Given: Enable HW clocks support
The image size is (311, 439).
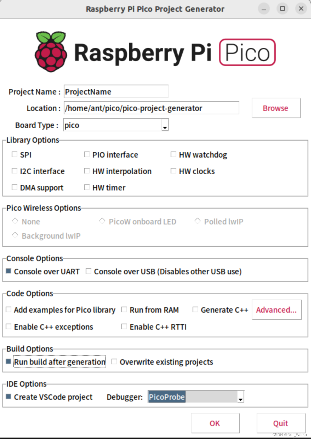Looking at the screenshot, I should (173, 171).
